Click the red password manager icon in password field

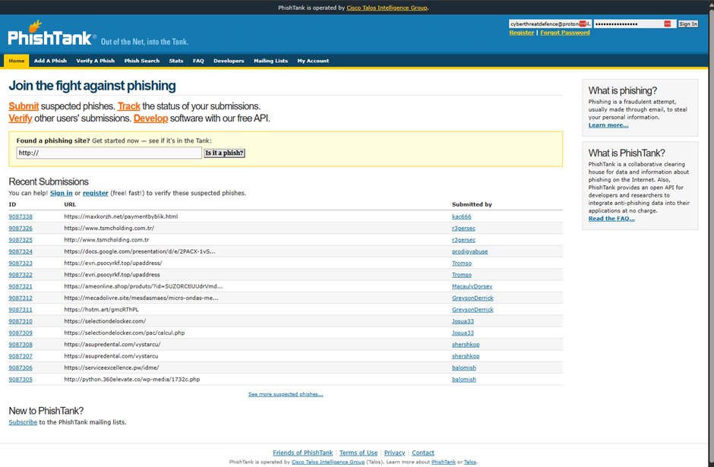click(x=668, y=24)
